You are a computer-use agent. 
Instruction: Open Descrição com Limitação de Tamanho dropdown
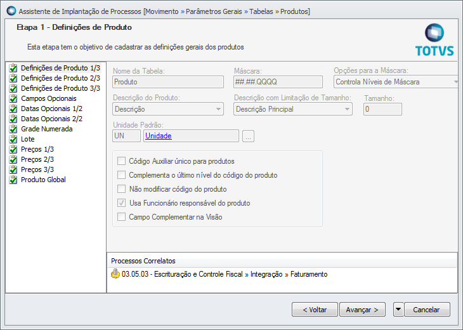coord(293,109)
